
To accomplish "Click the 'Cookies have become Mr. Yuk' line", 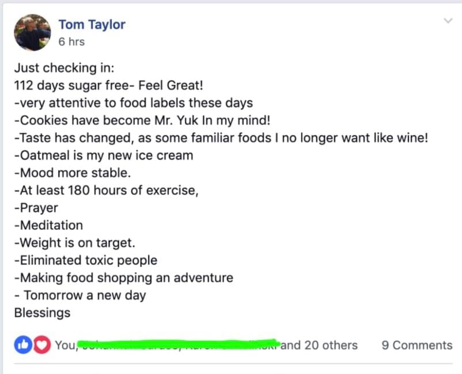I will click(142, 120).
